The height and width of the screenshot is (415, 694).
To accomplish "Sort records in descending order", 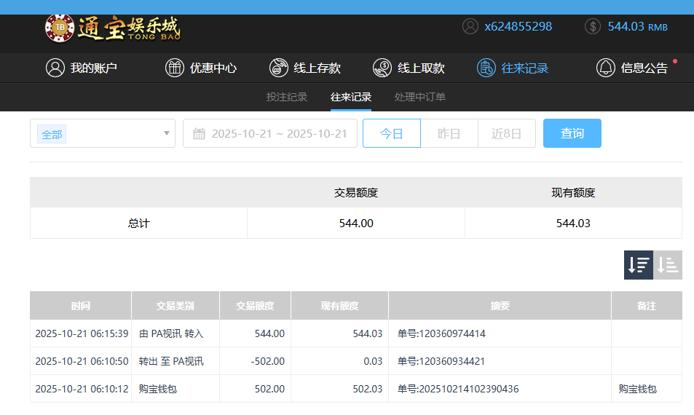I will click(638, 265).
